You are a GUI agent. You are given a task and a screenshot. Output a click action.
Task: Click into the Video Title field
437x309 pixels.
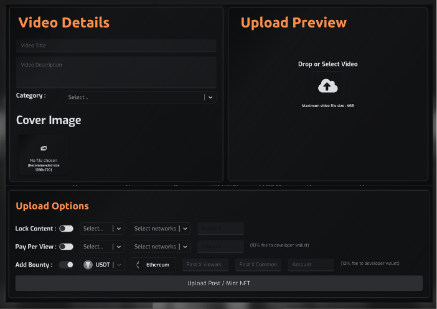click(116, 45)
